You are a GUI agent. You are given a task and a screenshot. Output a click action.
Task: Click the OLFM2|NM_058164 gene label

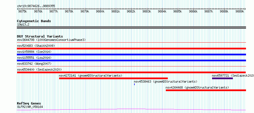pos(30,107)
